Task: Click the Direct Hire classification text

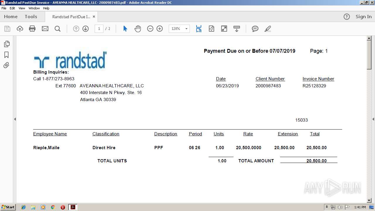Action: tap(104, 148)
